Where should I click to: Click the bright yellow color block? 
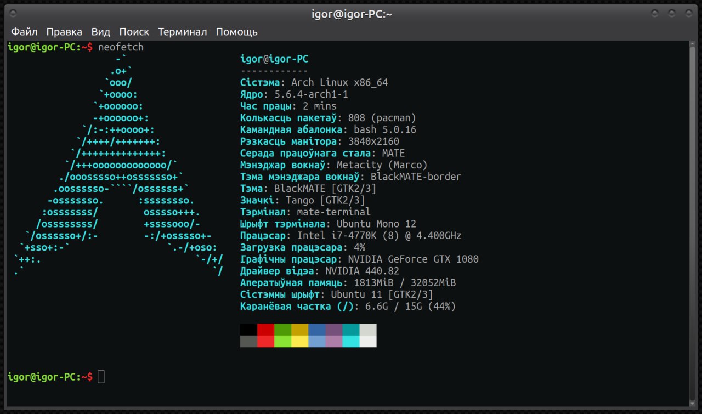click(299, 341)
